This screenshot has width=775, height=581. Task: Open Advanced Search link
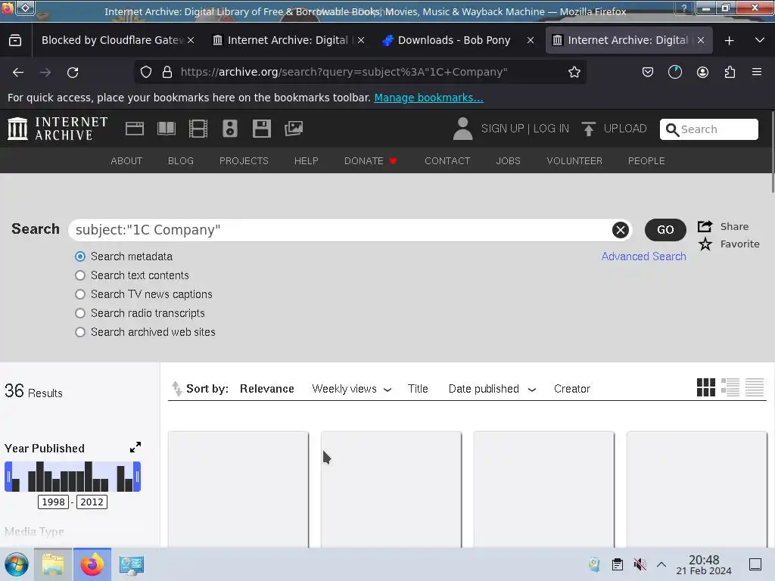(643, 256)
